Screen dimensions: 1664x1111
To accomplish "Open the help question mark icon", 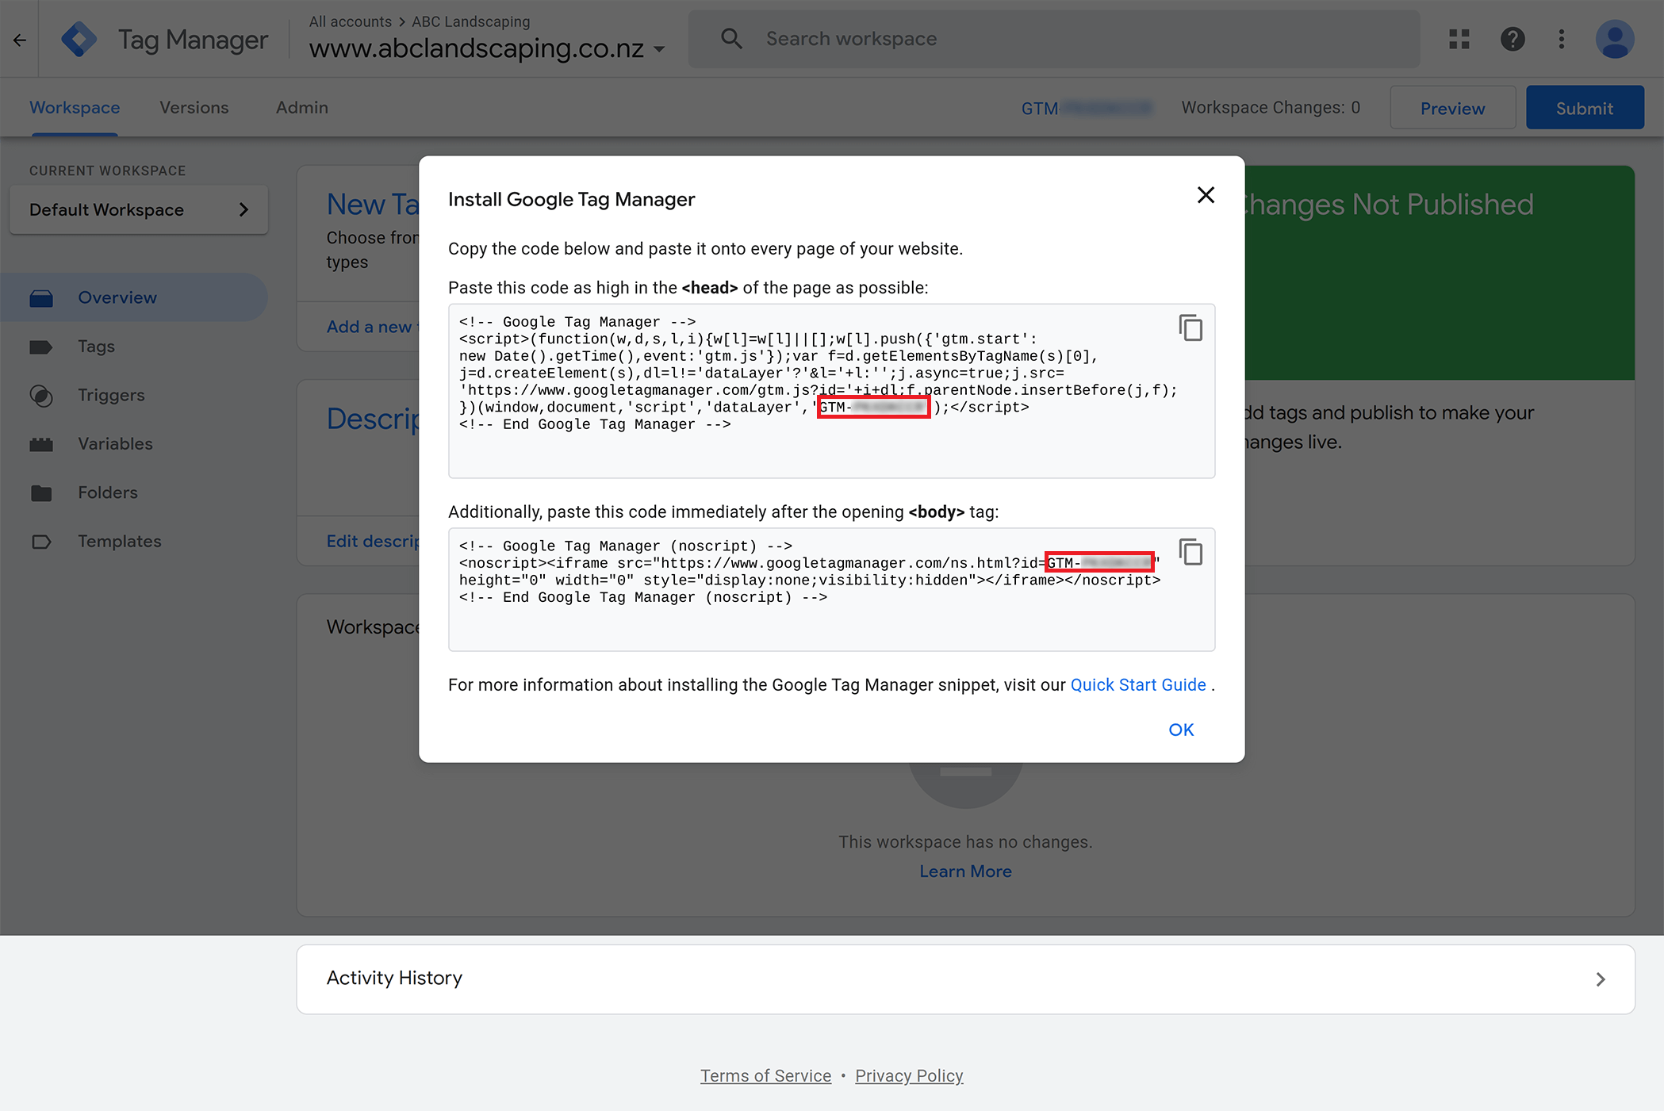I will pos(1513,39).
